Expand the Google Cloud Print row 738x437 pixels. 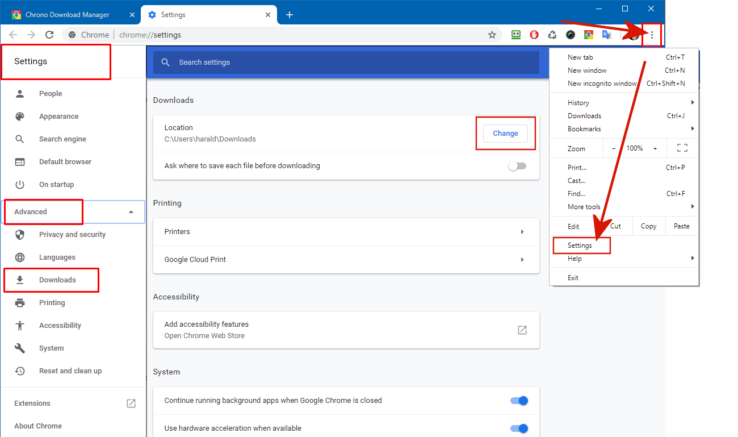346,260
